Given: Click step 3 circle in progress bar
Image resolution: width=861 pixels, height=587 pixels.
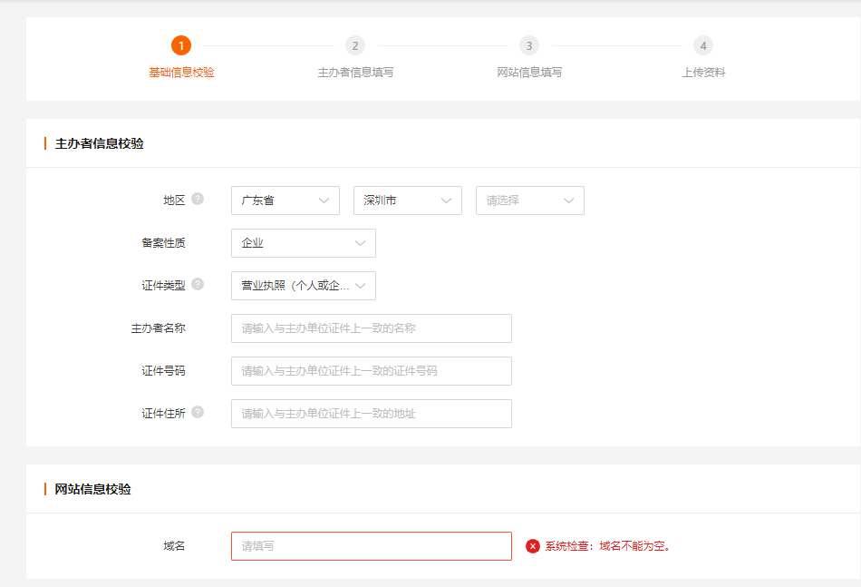Looking at the screenshot, I should click(529, 45).
